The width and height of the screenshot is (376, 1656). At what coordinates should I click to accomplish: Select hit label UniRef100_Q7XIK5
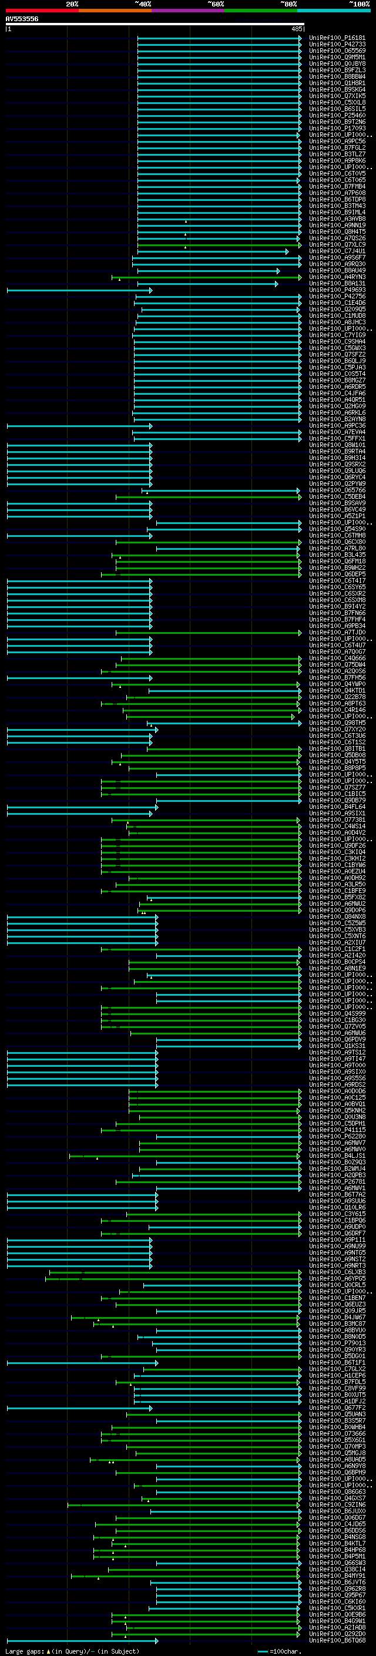pos(337,96)
